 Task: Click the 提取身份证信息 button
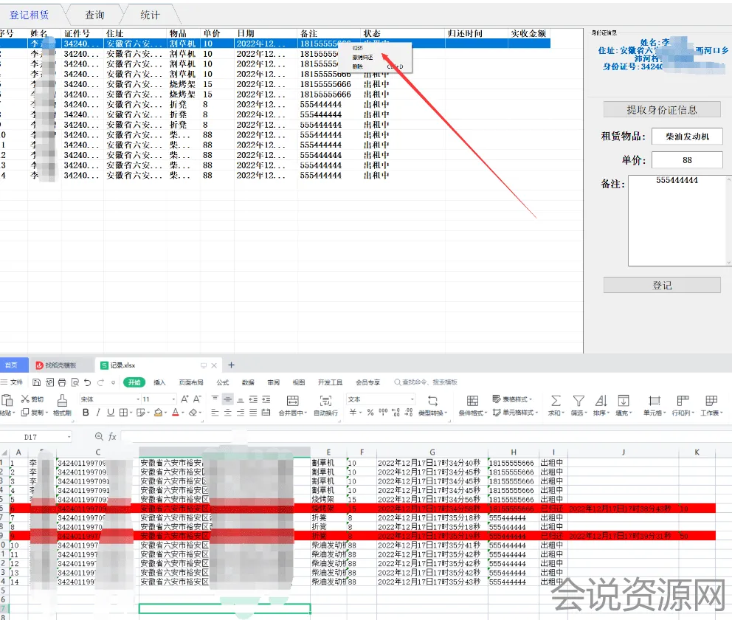coord(662,110)
